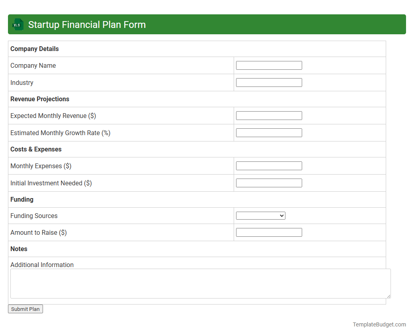Click the TemplateBudget.com link
This screenshot has width=414, height=336.
point(379,324)
